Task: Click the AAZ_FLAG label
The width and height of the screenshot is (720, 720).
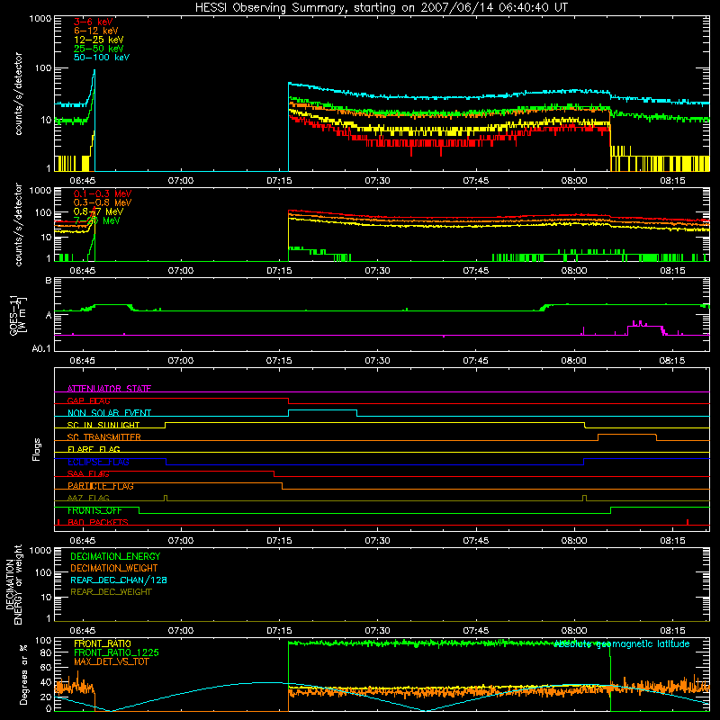Action: 88,498
